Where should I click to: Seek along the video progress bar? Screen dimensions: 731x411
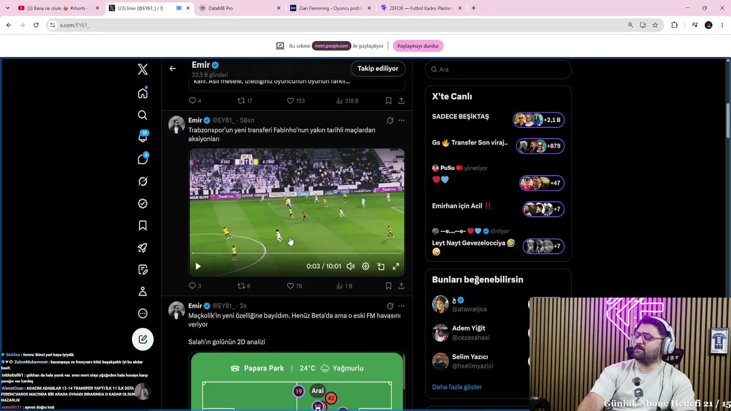297,253
